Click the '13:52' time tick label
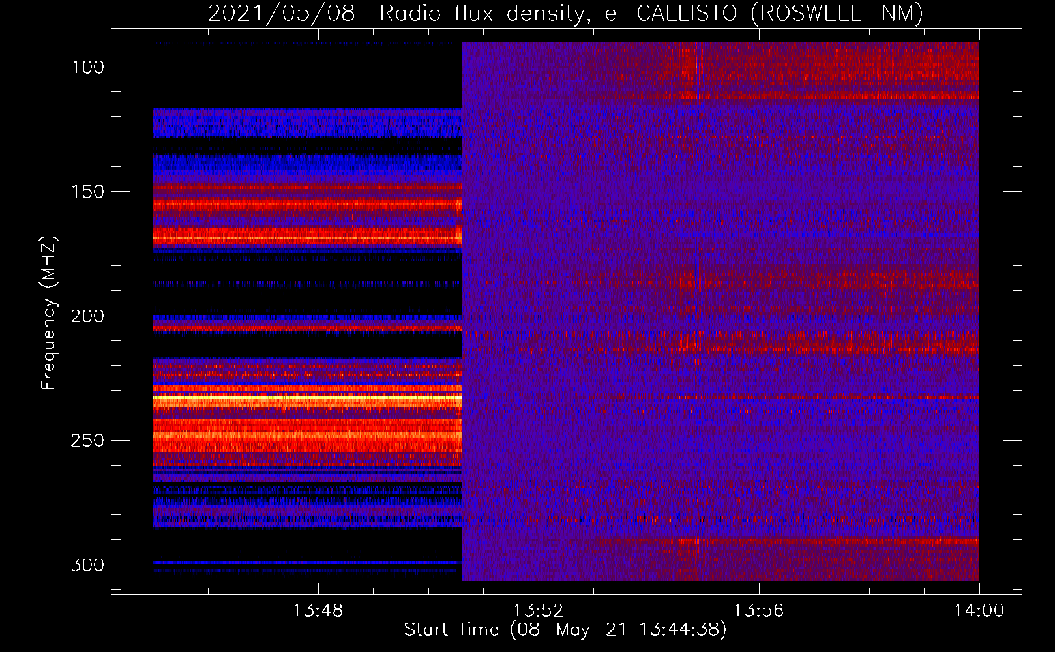 tap(538, 611)
